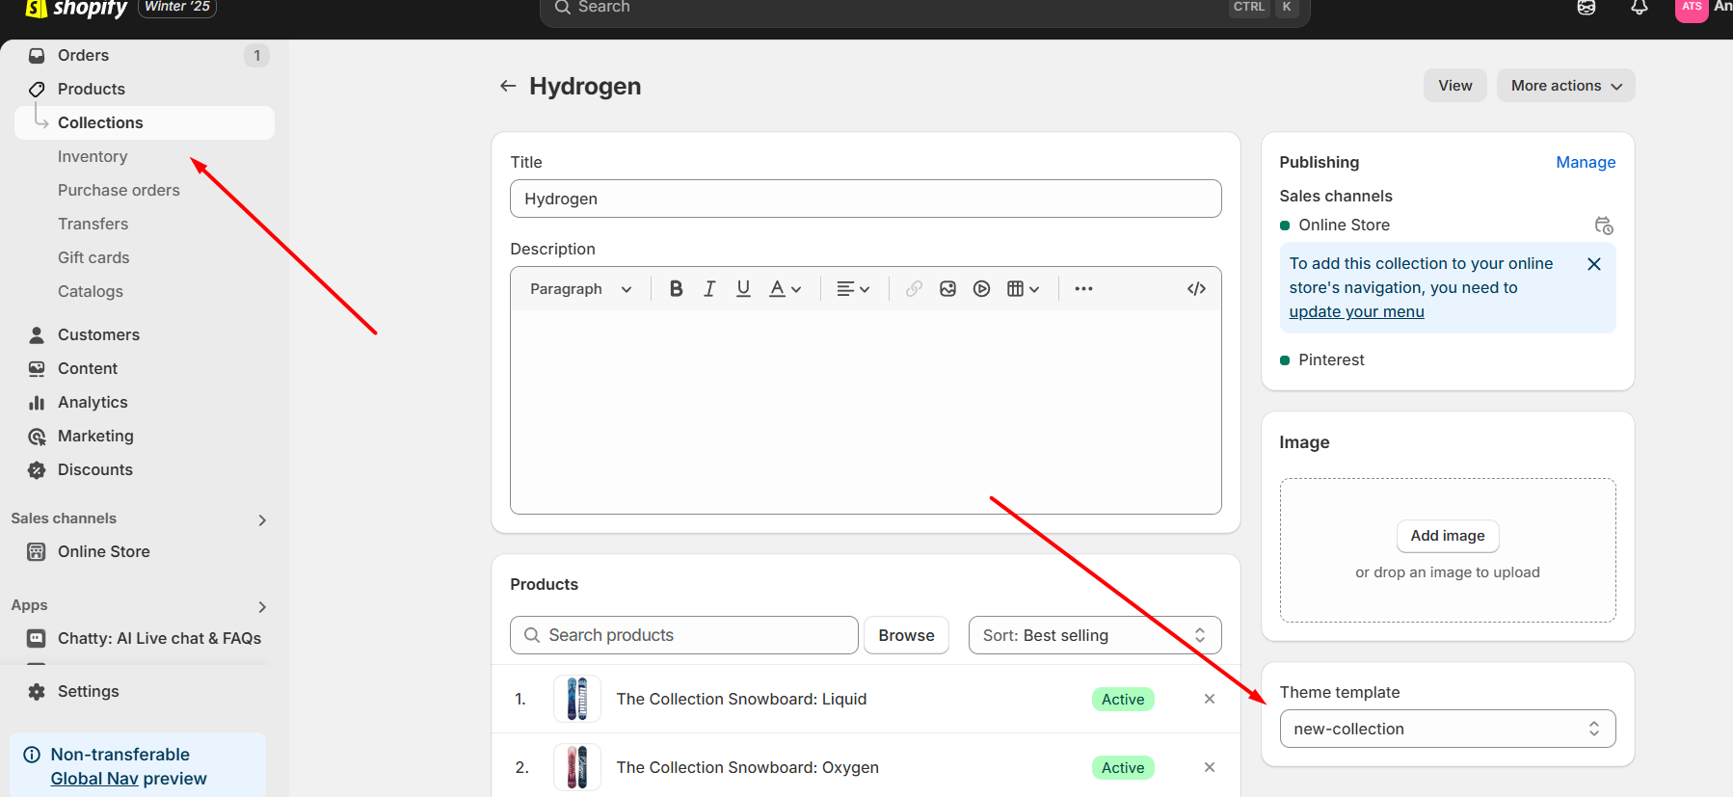Click Manage in the Publishing card
Screen dimensions: 1733x797
(x=1586, y=162)
